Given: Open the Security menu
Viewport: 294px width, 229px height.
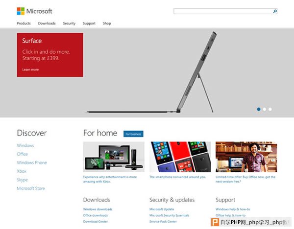Looking at the screenshot, I should [x=69, y=23].
